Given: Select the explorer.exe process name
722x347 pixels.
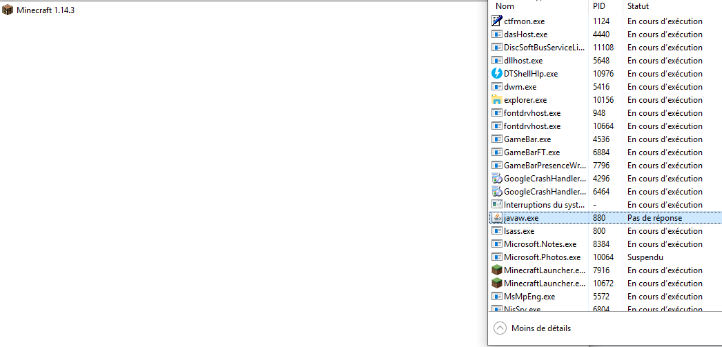Looking at the screenshot, I should tap(525, 100).
